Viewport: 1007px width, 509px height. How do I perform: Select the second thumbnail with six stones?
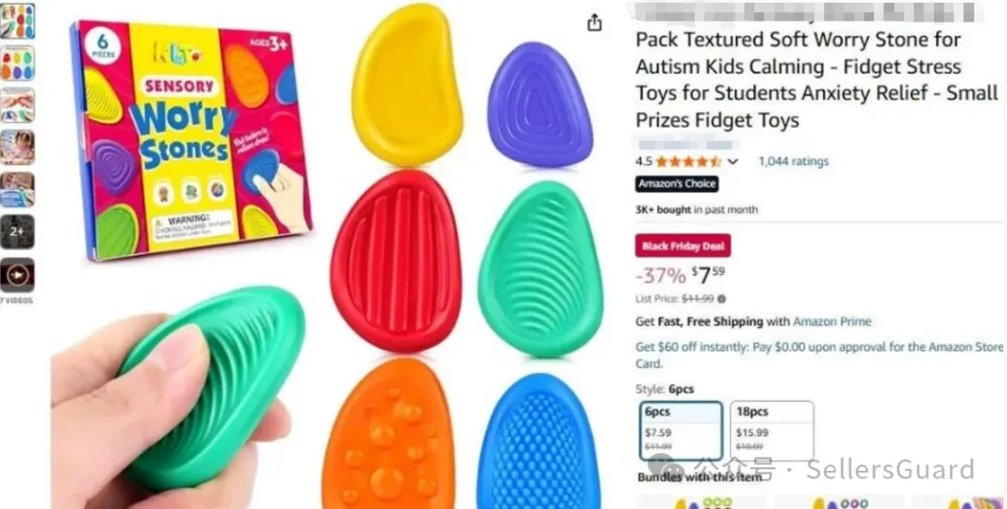click(x=18, y=63)
